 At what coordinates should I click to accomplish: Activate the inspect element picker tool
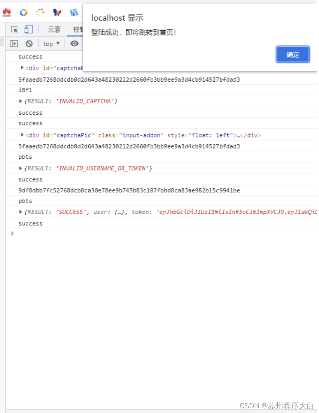click(x=14, y=29)
